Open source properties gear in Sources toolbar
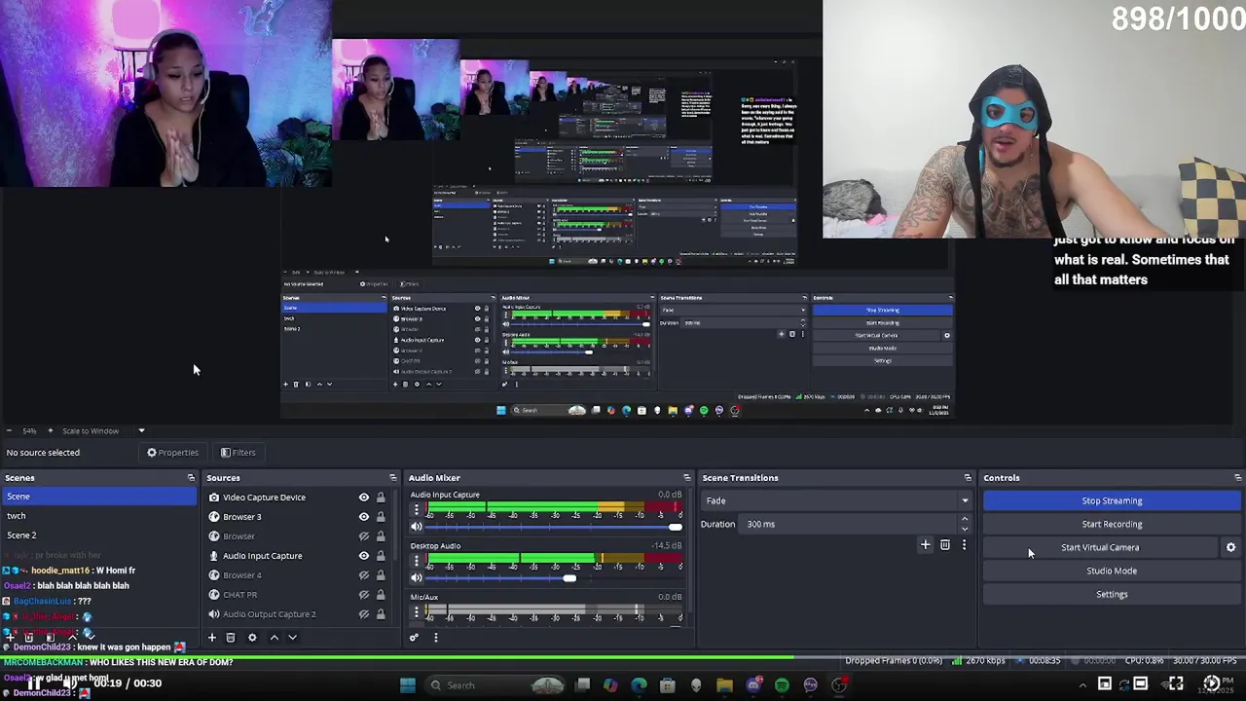The image size is (1246, 701). 252,638
